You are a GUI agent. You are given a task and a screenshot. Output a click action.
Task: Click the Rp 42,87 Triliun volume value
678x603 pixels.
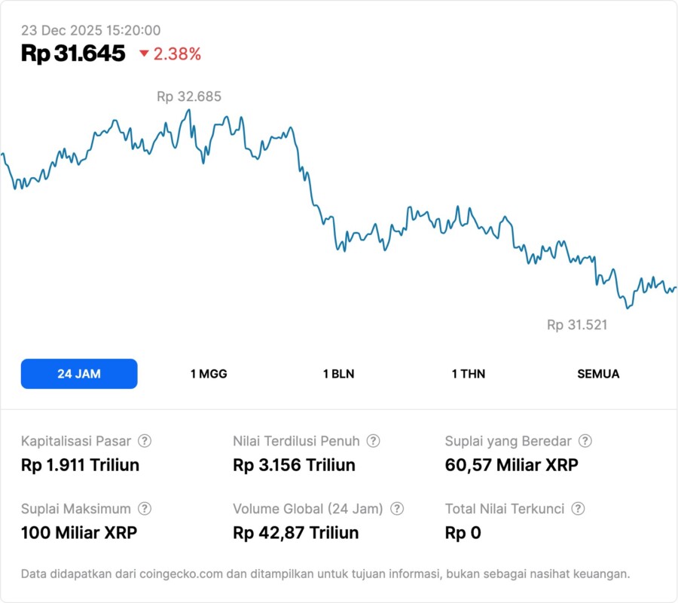(296, 533)
